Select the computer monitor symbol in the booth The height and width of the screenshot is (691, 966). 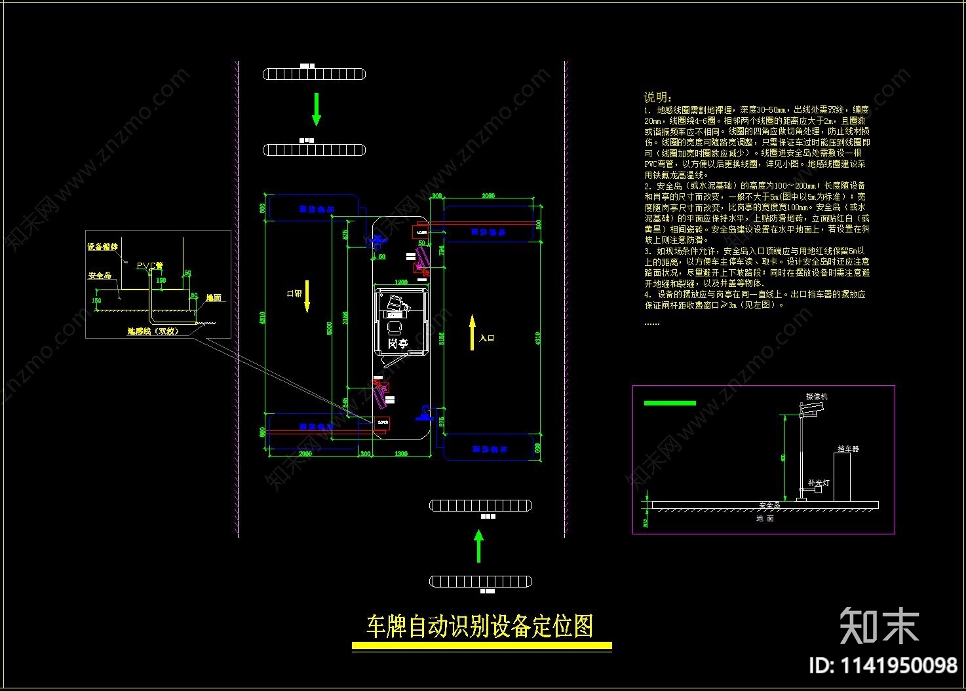click(396, 303)
